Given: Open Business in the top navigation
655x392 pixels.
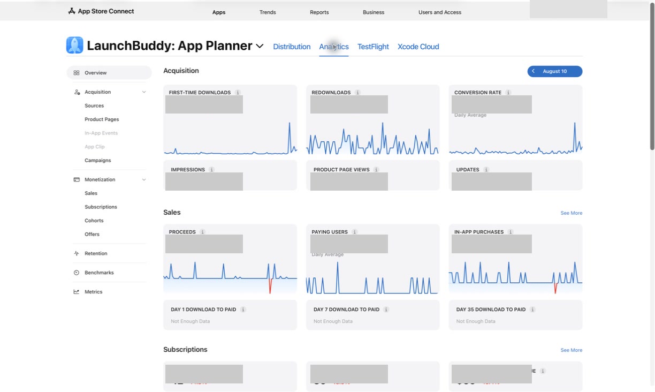Looking at the screenshot, I should coord(374,12).
